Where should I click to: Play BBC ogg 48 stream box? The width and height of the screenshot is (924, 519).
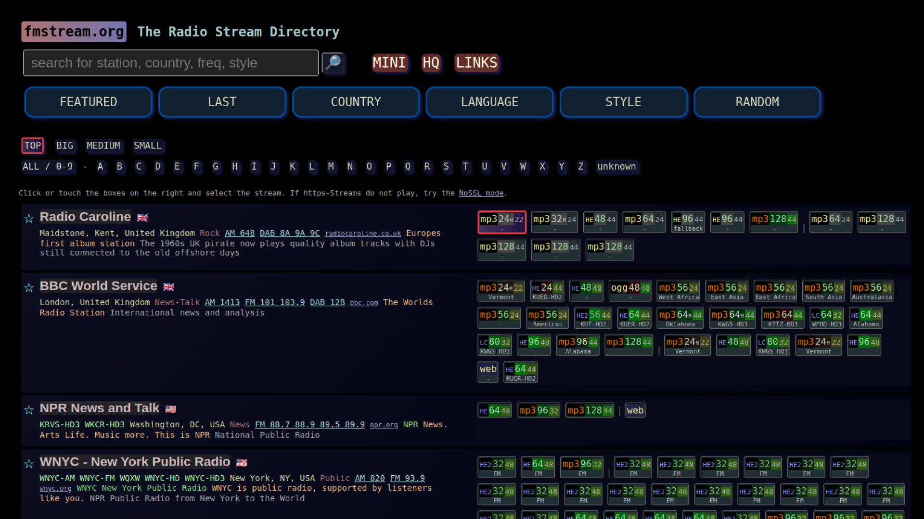pos(629,290)
